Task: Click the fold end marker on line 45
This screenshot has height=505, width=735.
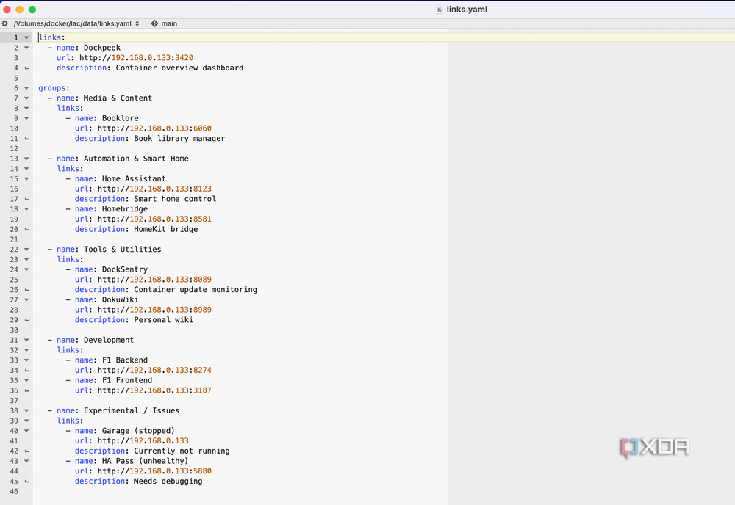Action: click(x=26, y=481)
